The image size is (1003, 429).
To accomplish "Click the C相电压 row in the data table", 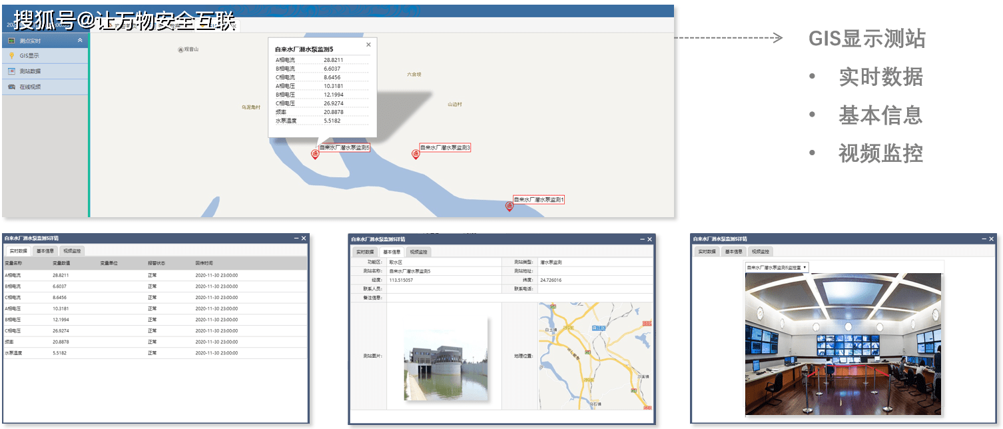I will tap(155, 331).
